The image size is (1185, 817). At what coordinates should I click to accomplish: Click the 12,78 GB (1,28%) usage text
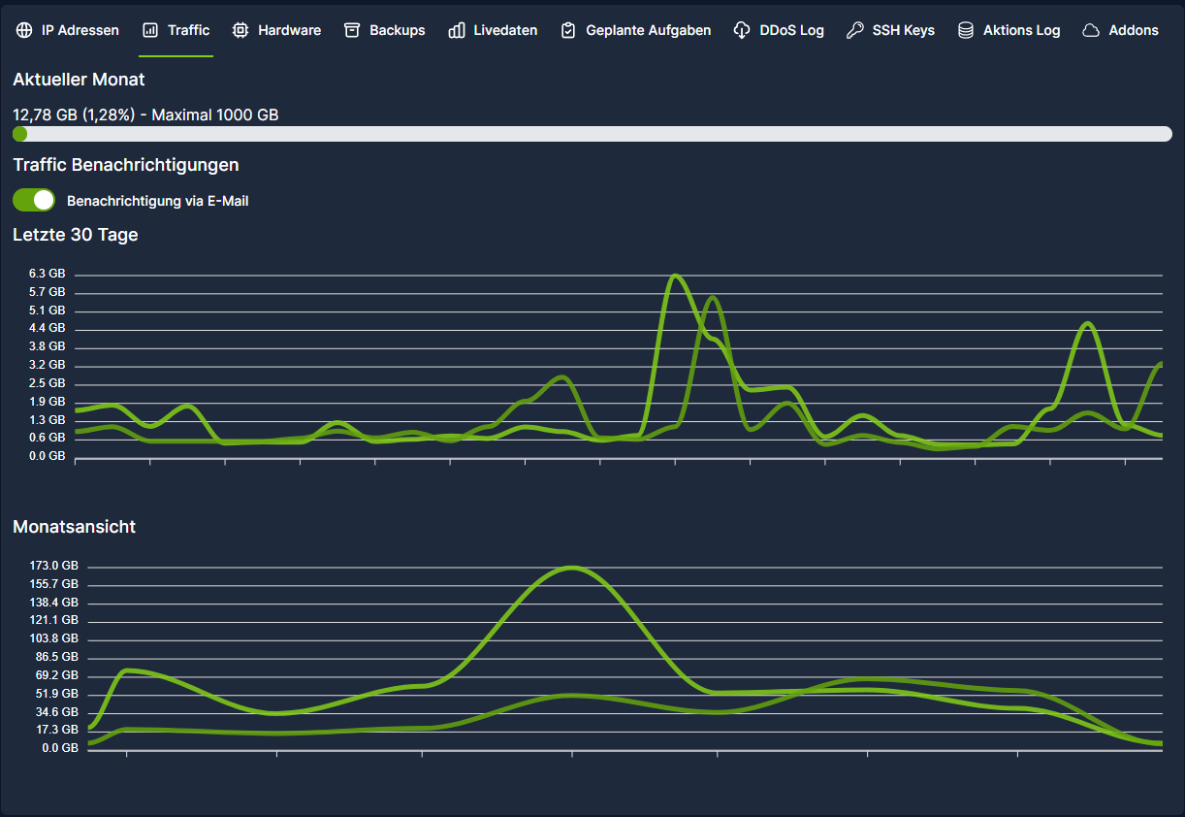click(x=145, y=114)
